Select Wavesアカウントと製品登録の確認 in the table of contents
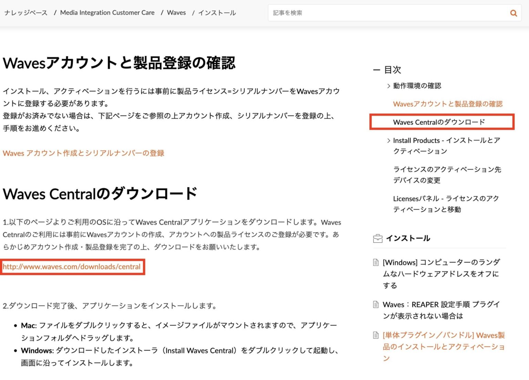 (449, 104)
